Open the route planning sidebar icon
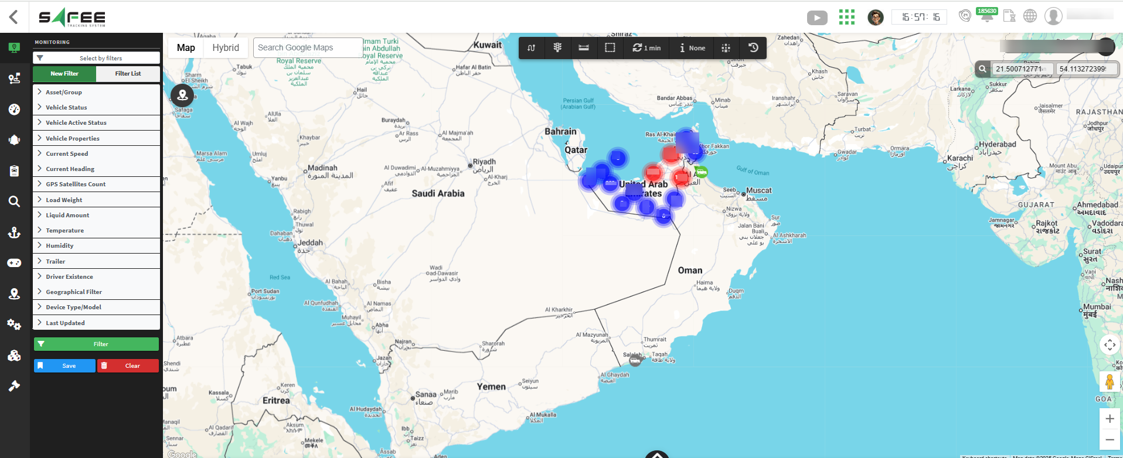The width and height of the screenshot is (1123, 458). [14, 78]
